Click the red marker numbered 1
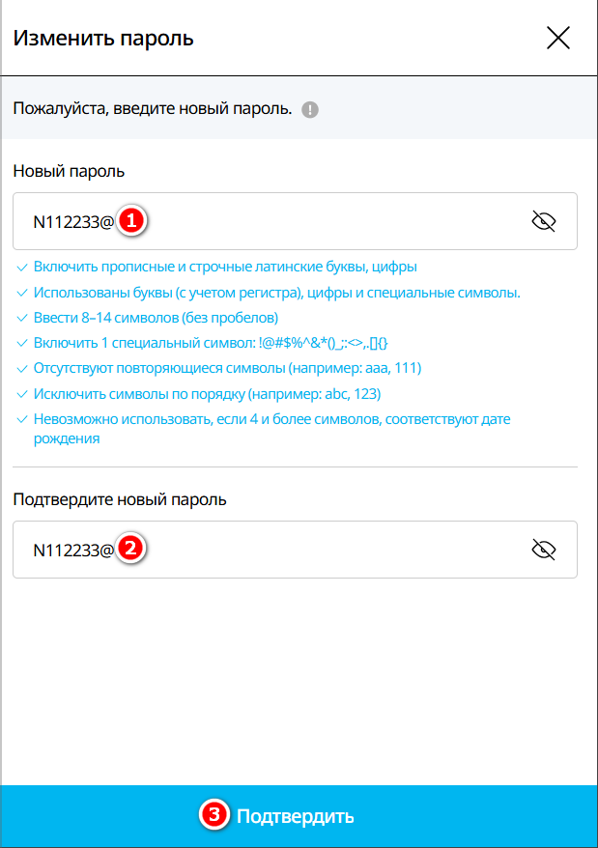 [131, 220]
